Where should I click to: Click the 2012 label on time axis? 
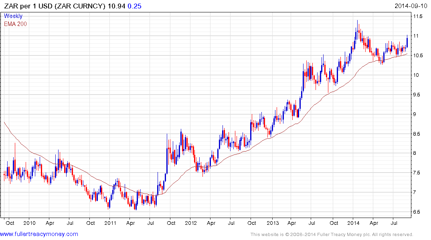191,223
